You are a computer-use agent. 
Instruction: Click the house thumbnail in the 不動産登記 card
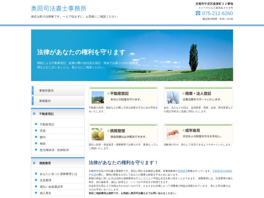pyautogui.click(x=98, y=97)
